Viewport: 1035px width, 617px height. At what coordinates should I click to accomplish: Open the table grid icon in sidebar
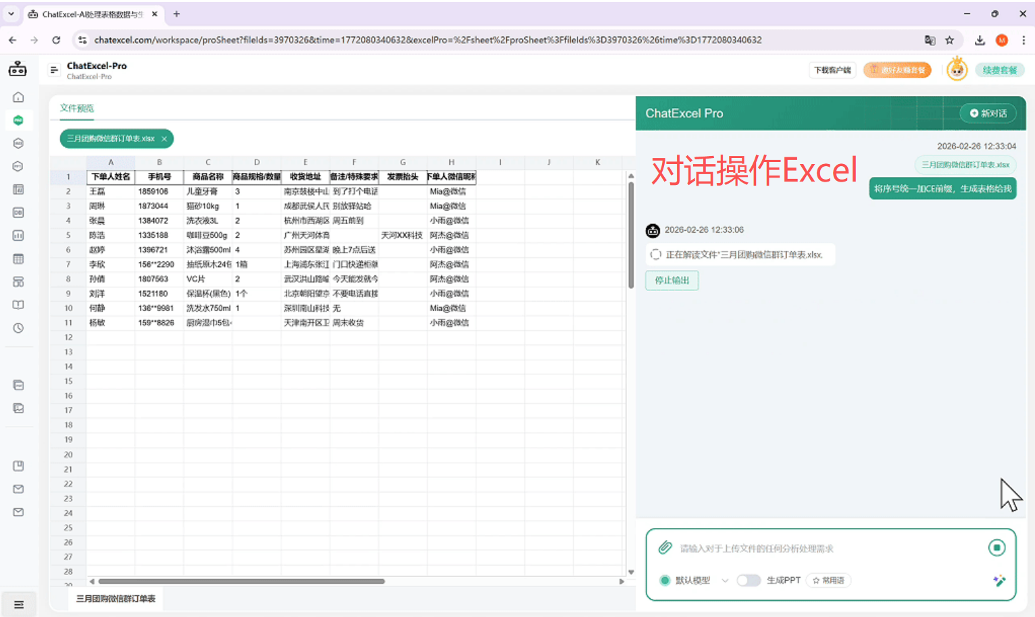click(x=19, y=259)
